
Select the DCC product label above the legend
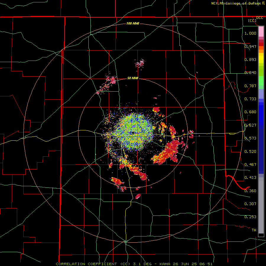[259, 18]
